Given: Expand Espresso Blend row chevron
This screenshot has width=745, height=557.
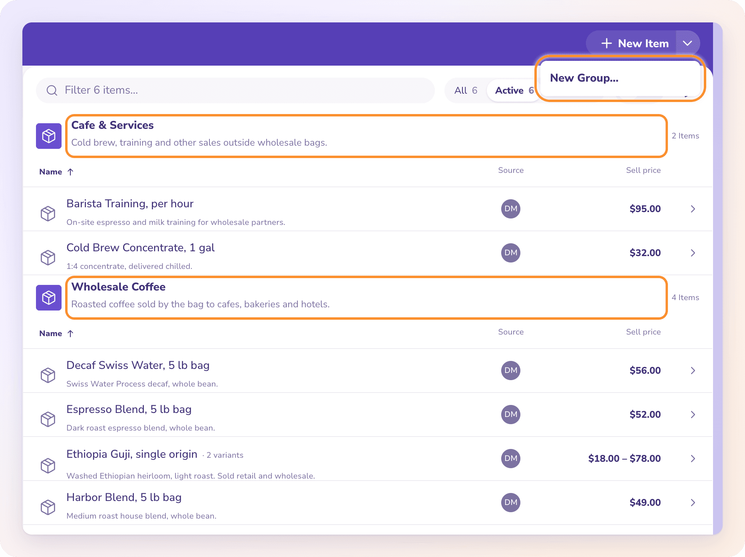Looking at the screenshot, I should (693, 415).
